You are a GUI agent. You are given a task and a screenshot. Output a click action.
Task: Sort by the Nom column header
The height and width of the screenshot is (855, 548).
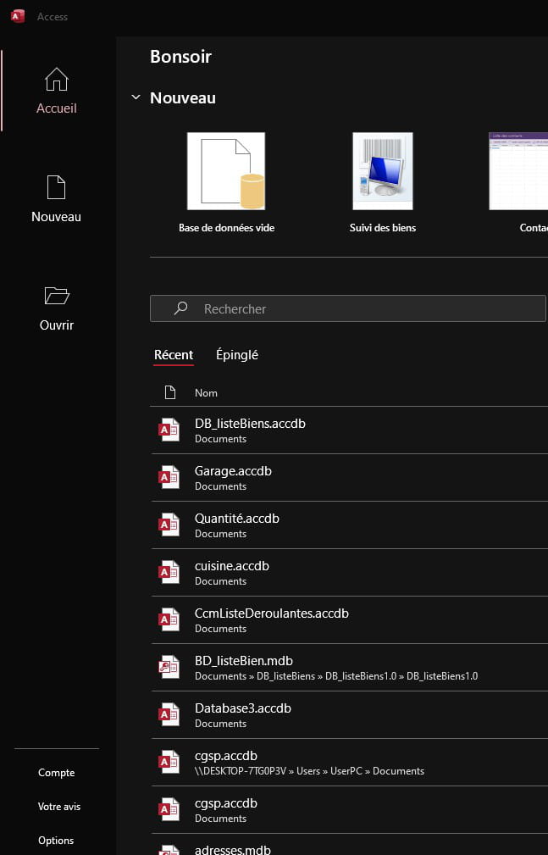206,392
